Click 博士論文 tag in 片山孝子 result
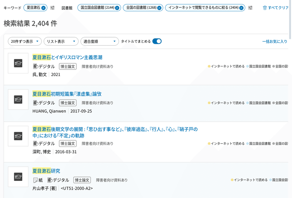 click(82, 180)
